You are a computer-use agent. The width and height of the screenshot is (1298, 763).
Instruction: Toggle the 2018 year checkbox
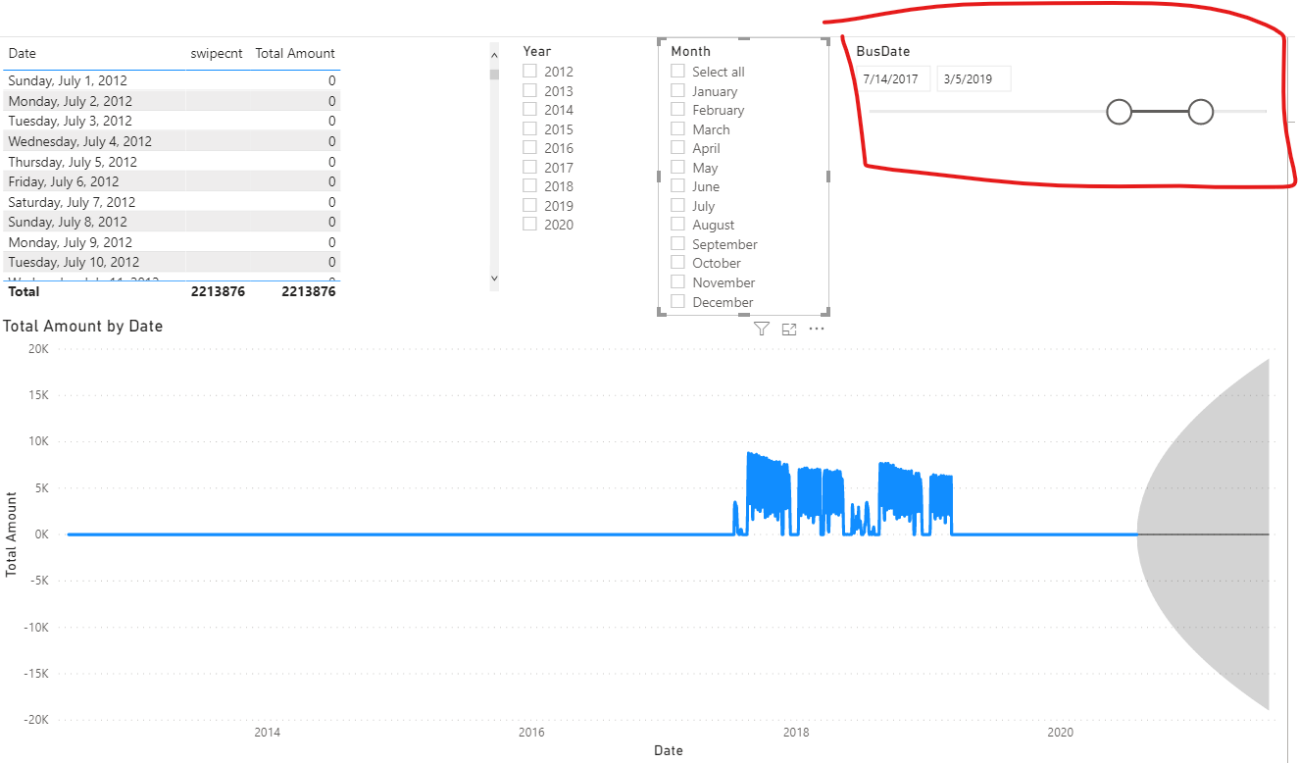(x=530, y=185)
